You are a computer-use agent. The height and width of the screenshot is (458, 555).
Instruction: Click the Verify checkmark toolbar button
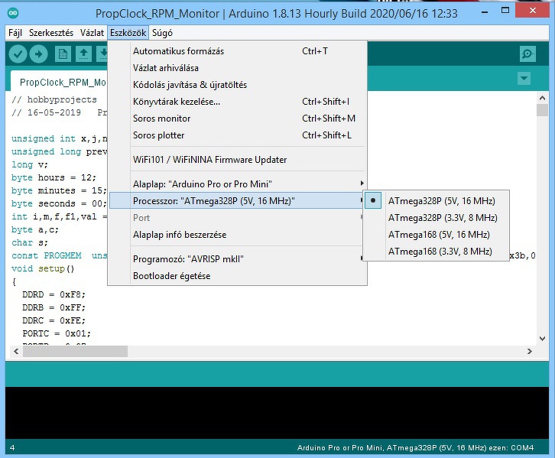point(18,54)
